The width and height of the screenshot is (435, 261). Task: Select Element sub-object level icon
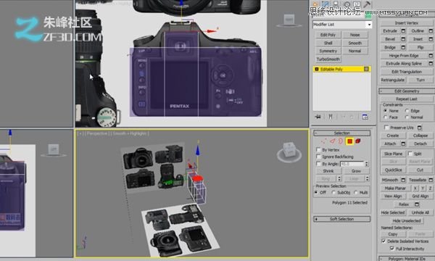358,141
